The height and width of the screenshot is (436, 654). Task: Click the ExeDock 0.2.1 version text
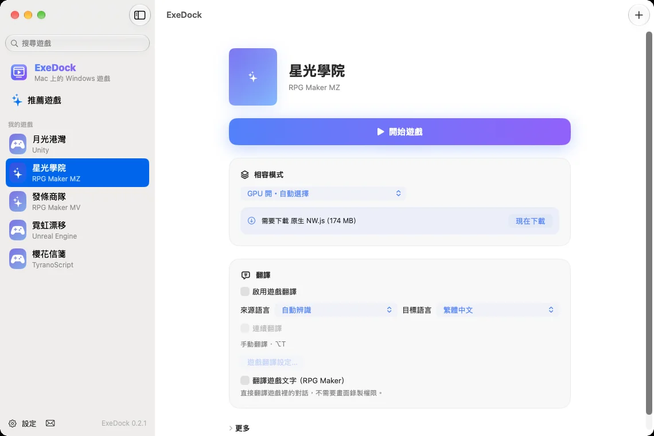[124, 423]
